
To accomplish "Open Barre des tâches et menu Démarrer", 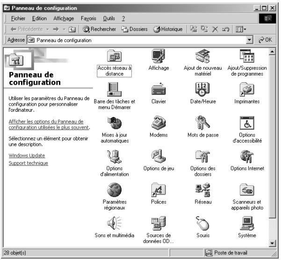I will pos(115,89).
